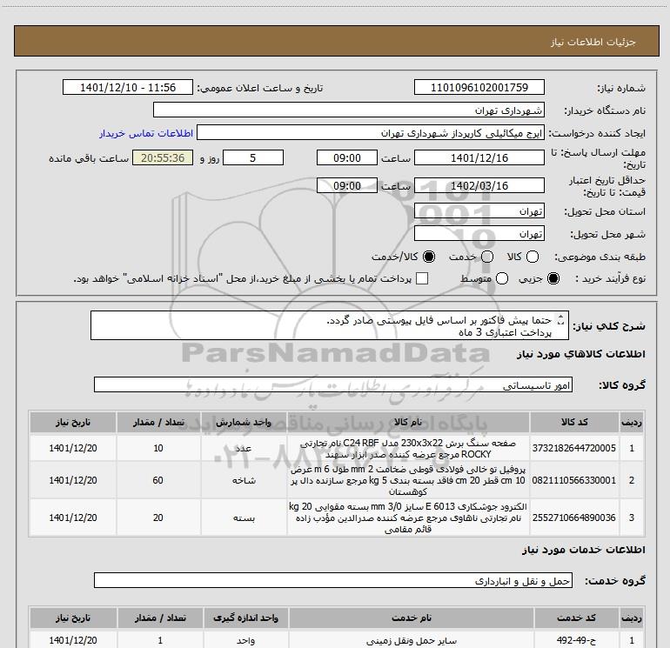Screen dimensions: 670x648
Task: Select the متوسط purchase type radio
Action: [x=502, y=278]
